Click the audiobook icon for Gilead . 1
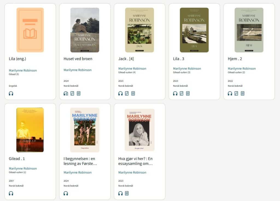Viewport: 280px width, 201px height. (x=11, y=193)
